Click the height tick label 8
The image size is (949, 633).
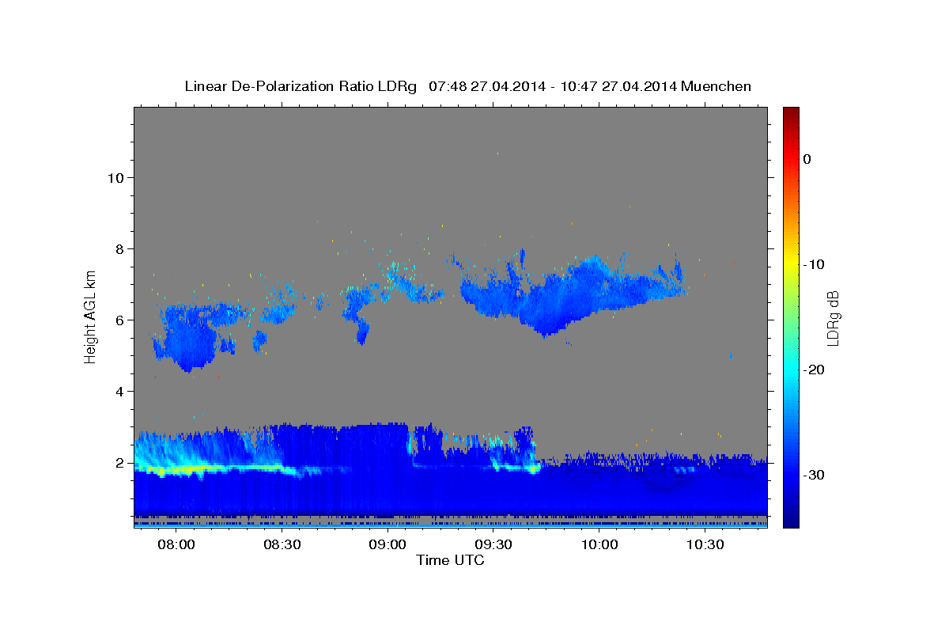(119, 248)
